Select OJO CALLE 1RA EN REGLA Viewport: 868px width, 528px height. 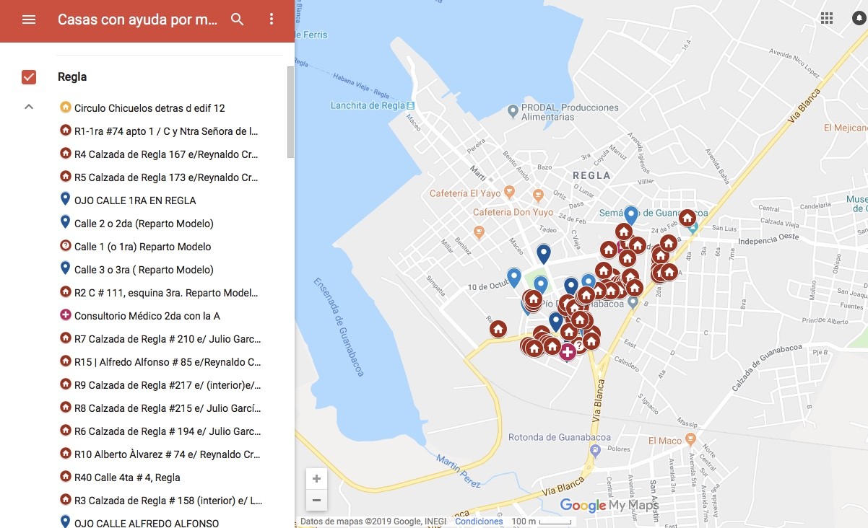[135, 201]
